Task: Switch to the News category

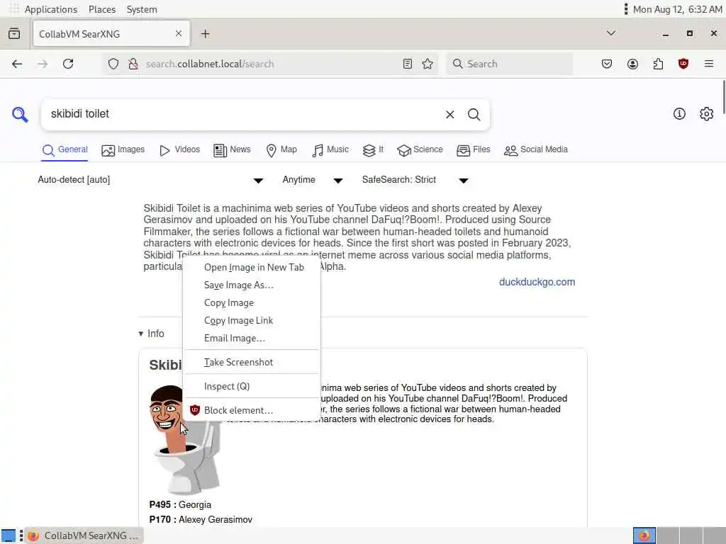Action: [232, 150]
